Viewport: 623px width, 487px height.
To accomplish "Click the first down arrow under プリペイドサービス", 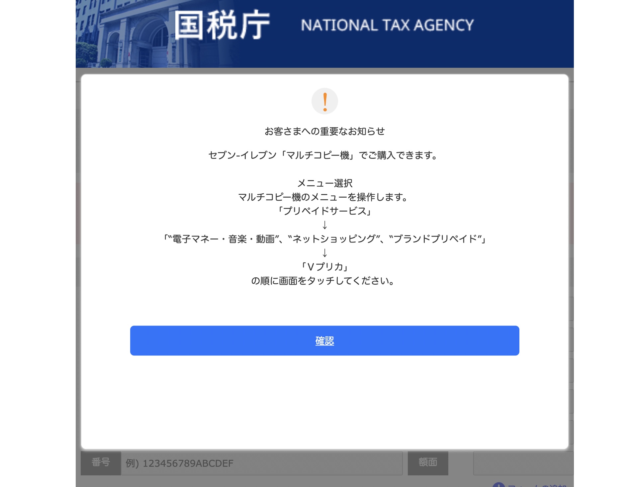I will click(325, 225).
